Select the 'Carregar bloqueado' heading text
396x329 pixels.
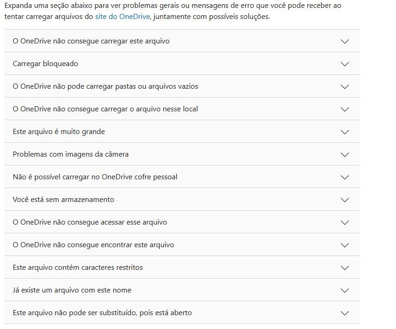[x=45, y=64]
